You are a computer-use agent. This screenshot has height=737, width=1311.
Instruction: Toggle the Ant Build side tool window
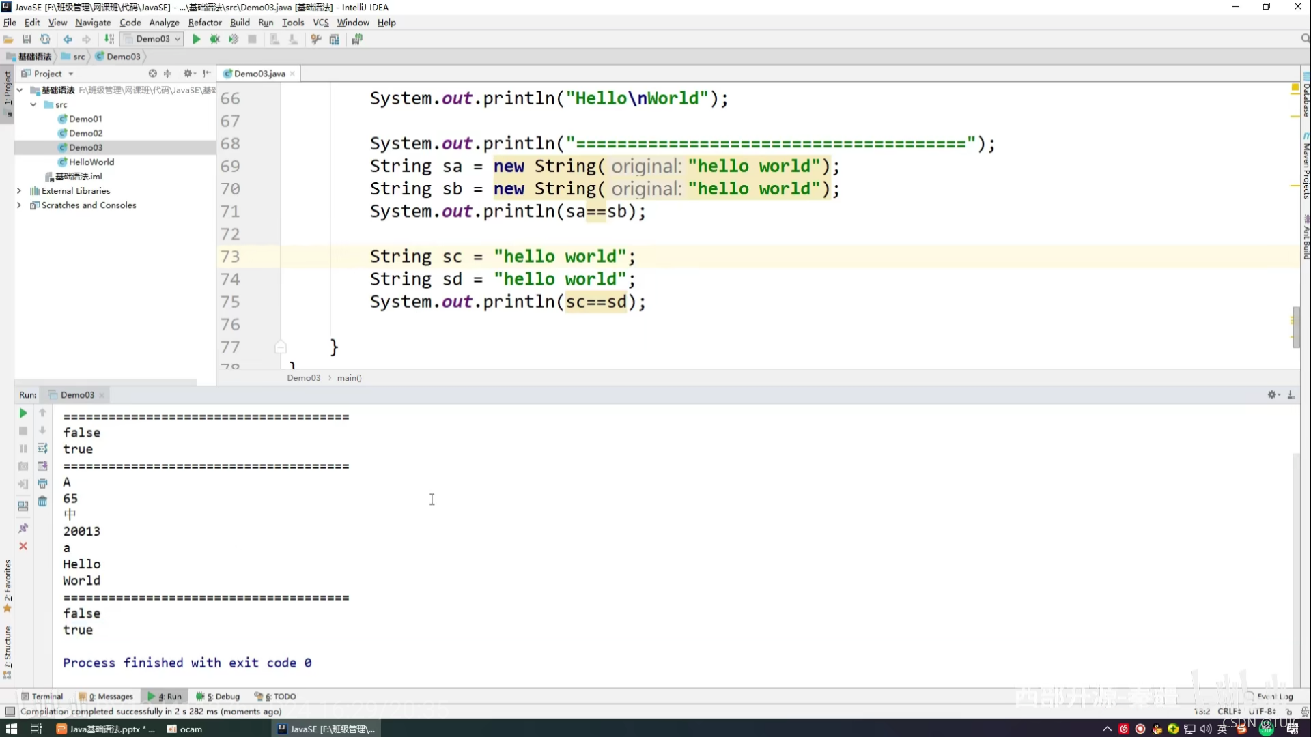(x=1306, y=237)
